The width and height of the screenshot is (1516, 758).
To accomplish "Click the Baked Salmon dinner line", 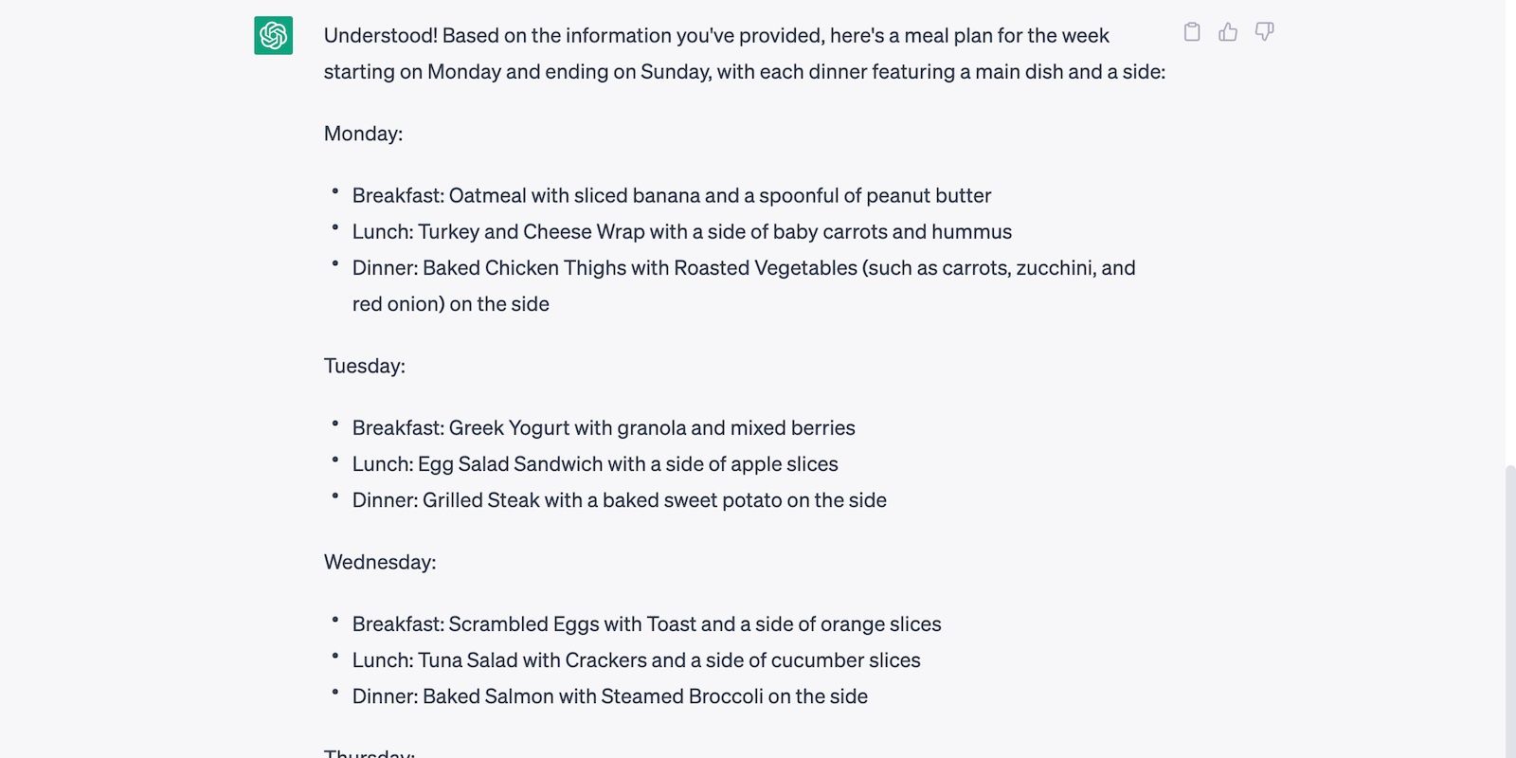I will tap(609, 696).
